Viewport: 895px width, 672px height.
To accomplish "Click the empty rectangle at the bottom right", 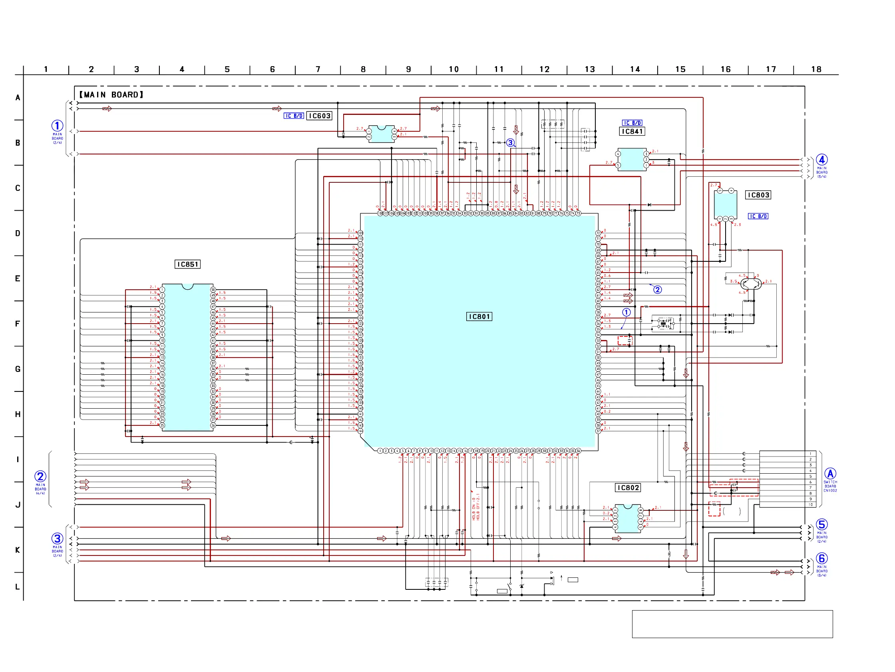I will click(x=732, y=625).
